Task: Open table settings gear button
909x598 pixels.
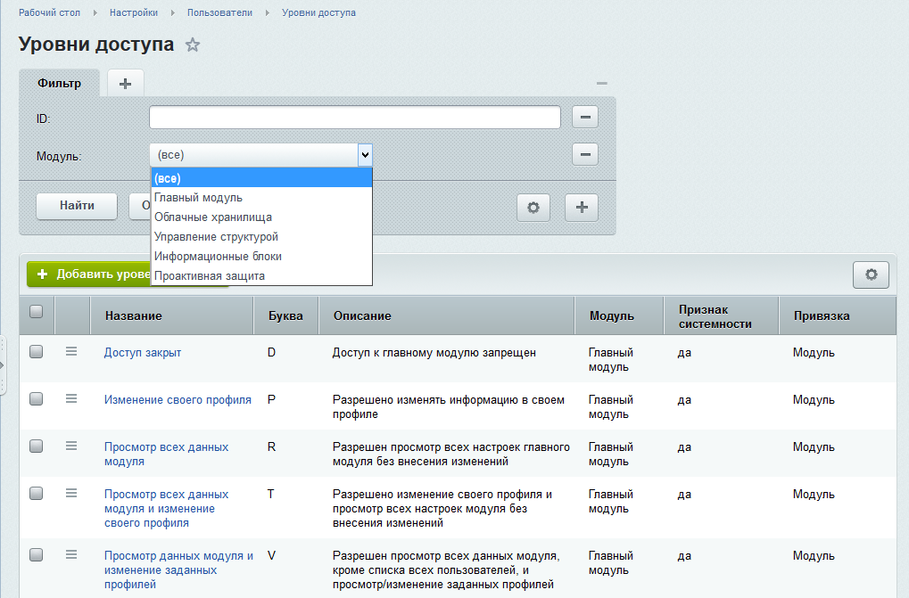Action: click(871, 274)
